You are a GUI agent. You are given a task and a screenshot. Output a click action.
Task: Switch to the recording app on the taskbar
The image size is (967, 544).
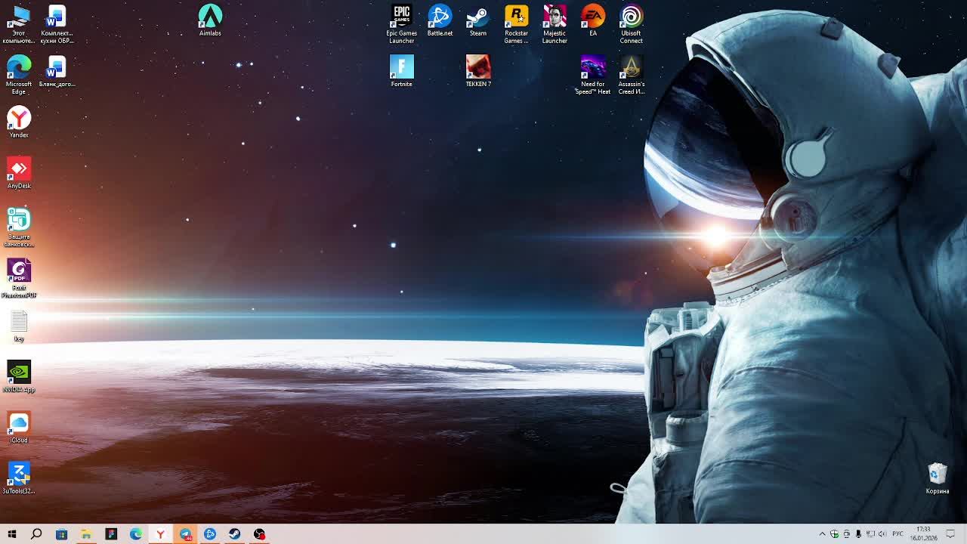260,534
